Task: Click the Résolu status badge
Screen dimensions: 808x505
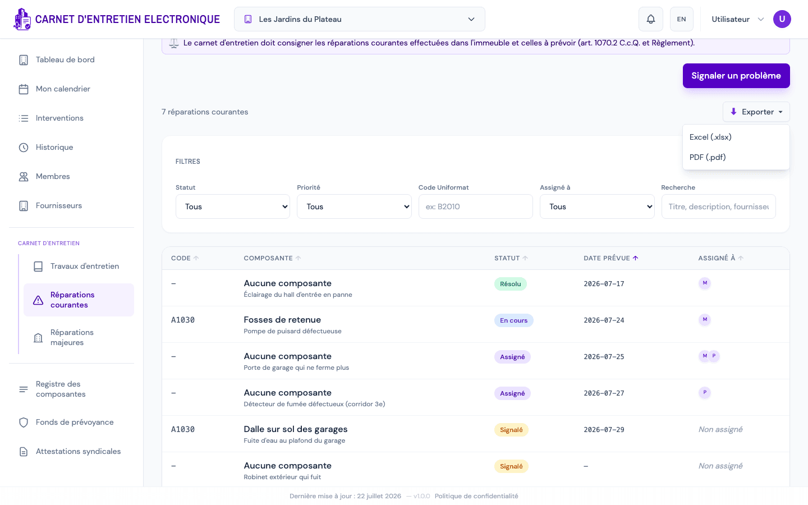Action: coord(511,284)
